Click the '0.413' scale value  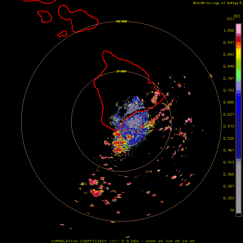pyautogui.click(x=229, y=162)
